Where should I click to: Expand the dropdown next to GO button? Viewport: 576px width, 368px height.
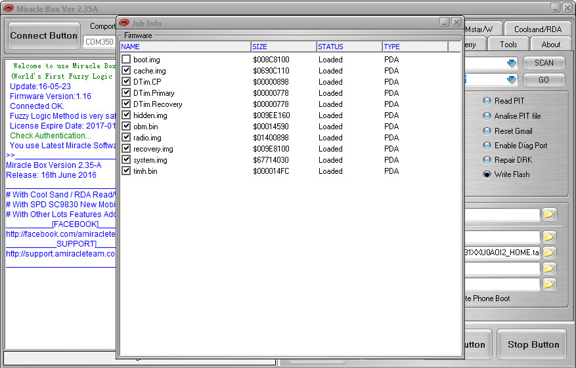tap(512, 79)
